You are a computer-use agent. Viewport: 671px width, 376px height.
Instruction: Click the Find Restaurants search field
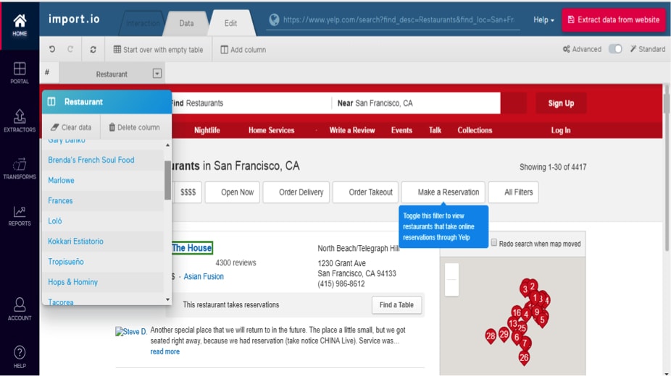251,103
